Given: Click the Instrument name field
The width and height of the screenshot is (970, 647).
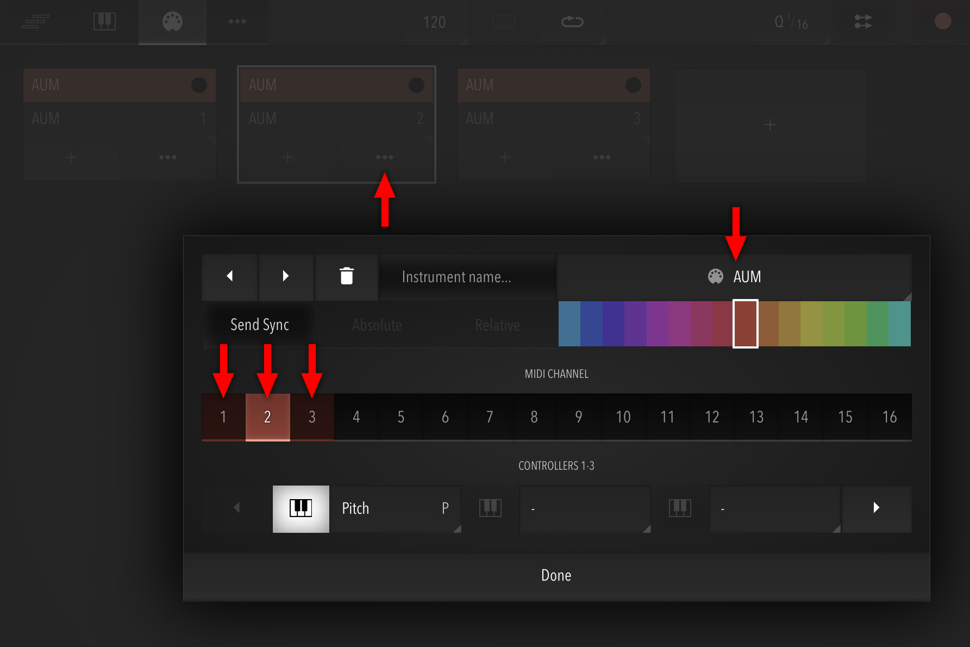Looking at the screenshot, I should coord(467,277).
